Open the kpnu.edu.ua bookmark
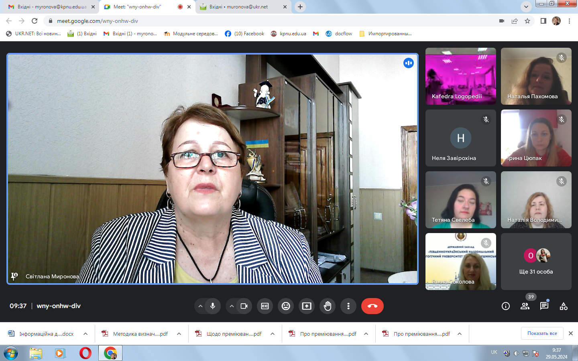The image size is (578, 361). [289, 34]
